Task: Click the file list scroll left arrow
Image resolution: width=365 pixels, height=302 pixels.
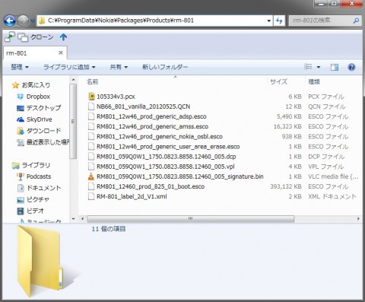Action: [82, 218]
